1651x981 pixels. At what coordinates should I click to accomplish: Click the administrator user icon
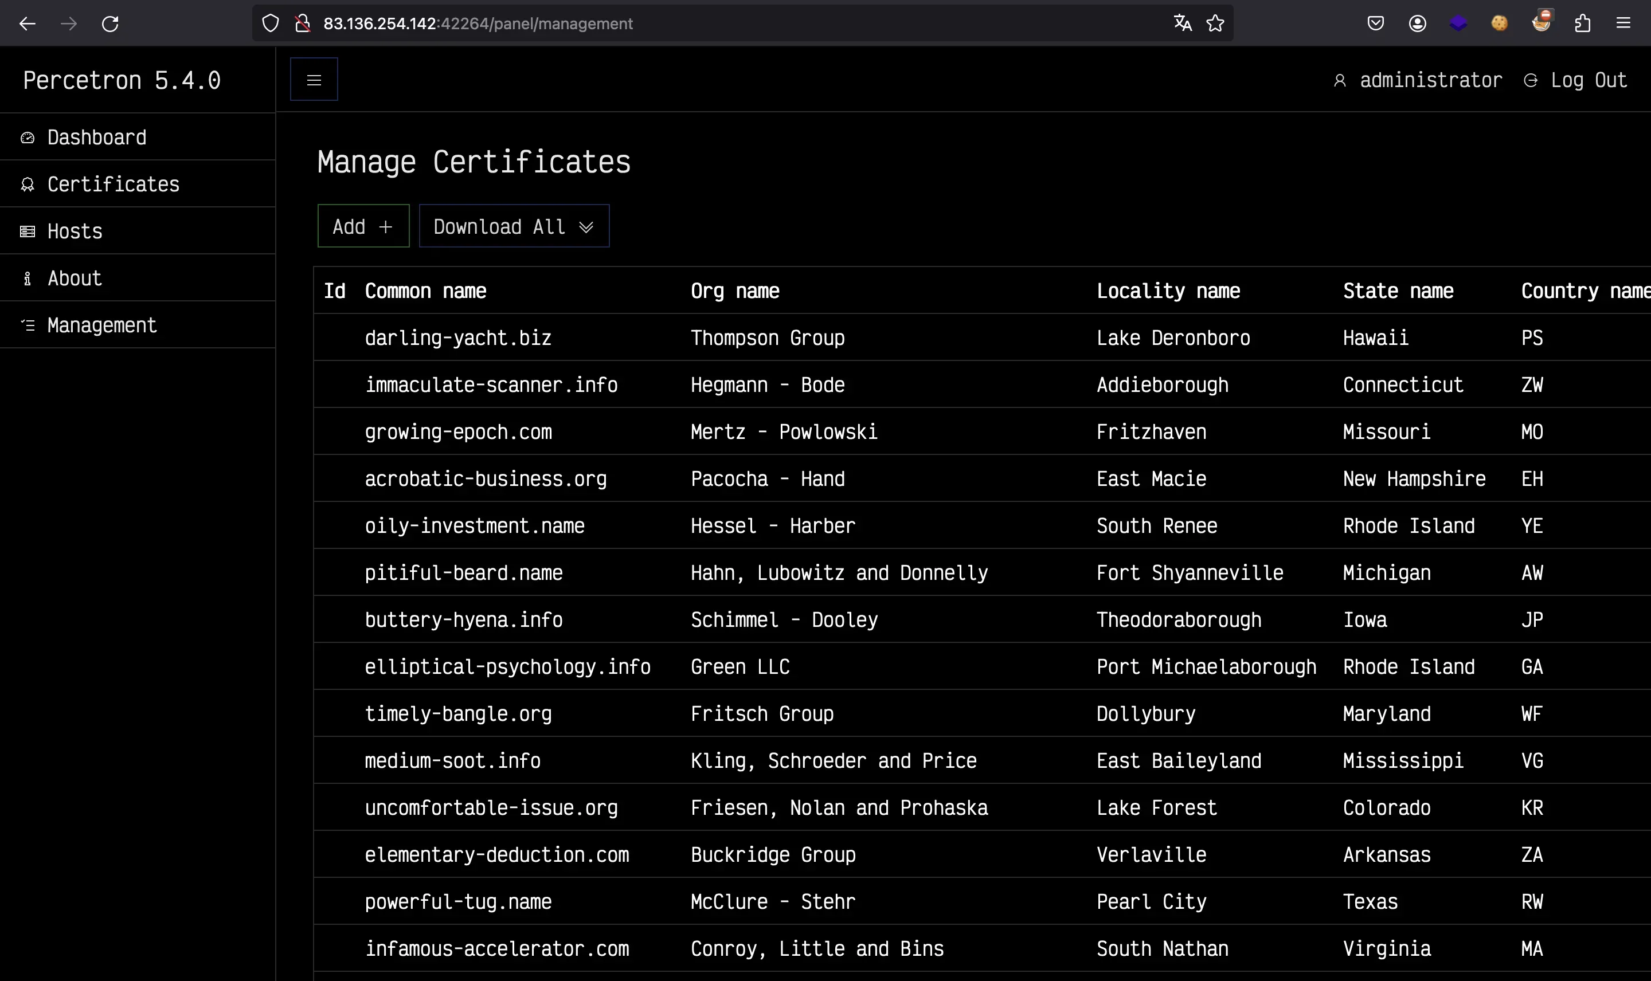tap(1340, 81)
